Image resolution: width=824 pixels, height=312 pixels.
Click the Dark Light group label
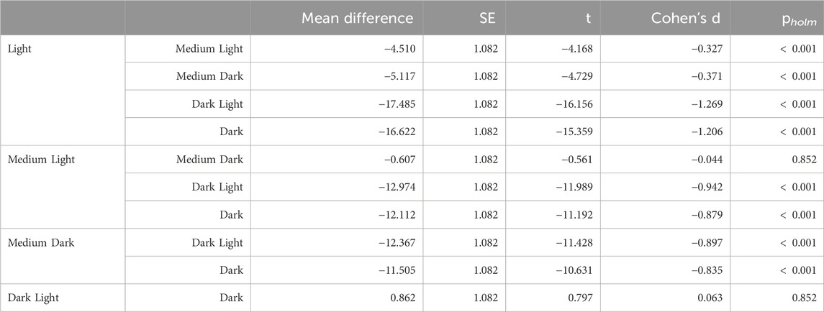click(x=33, y=298)
